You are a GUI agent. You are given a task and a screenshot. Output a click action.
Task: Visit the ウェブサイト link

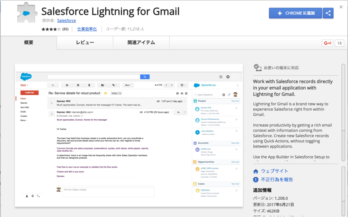(x=275, y=171)
